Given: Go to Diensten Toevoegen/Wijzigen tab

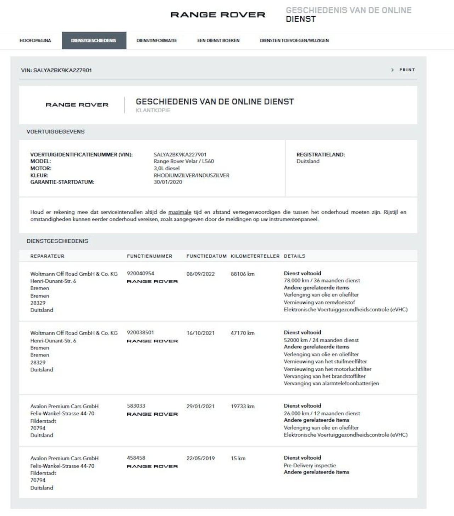Looking at the screenshot, I should [294, 41].
